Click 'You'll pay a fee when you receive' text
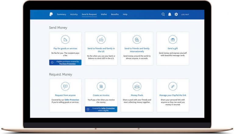Image resolution: width=234 pixels, height=134 pixels. point(101,101)
